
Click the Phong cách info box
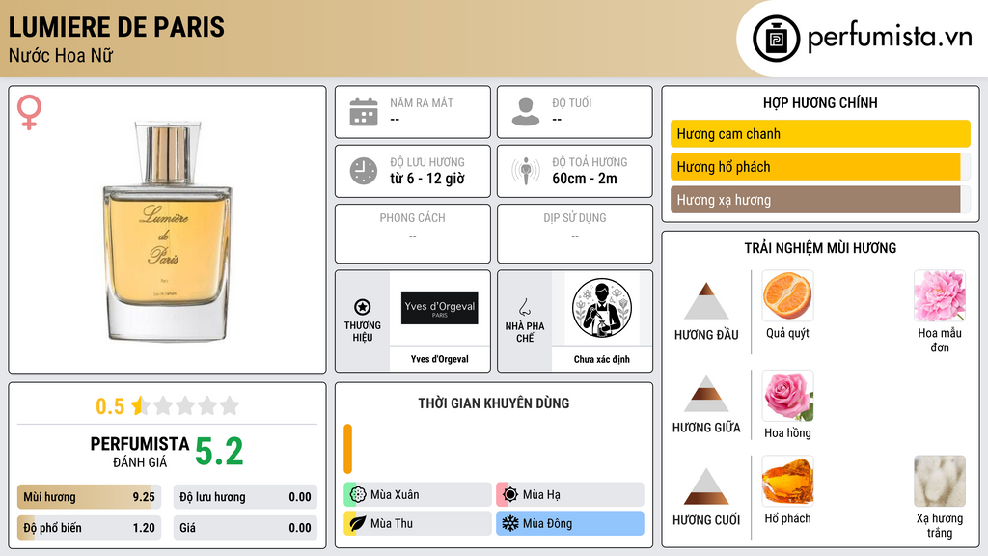(x=413, y=234)
